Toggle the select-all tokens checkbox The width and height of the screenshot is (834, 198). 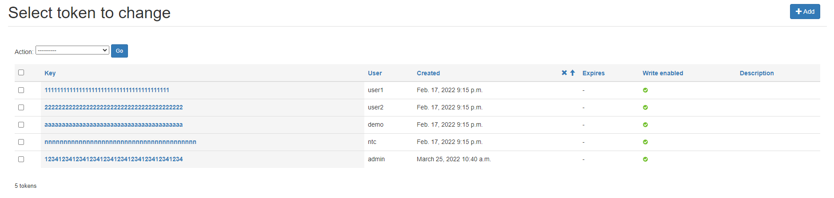coord(21,73)
